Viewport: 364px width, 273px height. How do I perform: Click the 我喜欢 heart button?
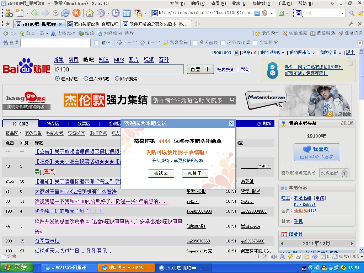(x=317, y=152)
